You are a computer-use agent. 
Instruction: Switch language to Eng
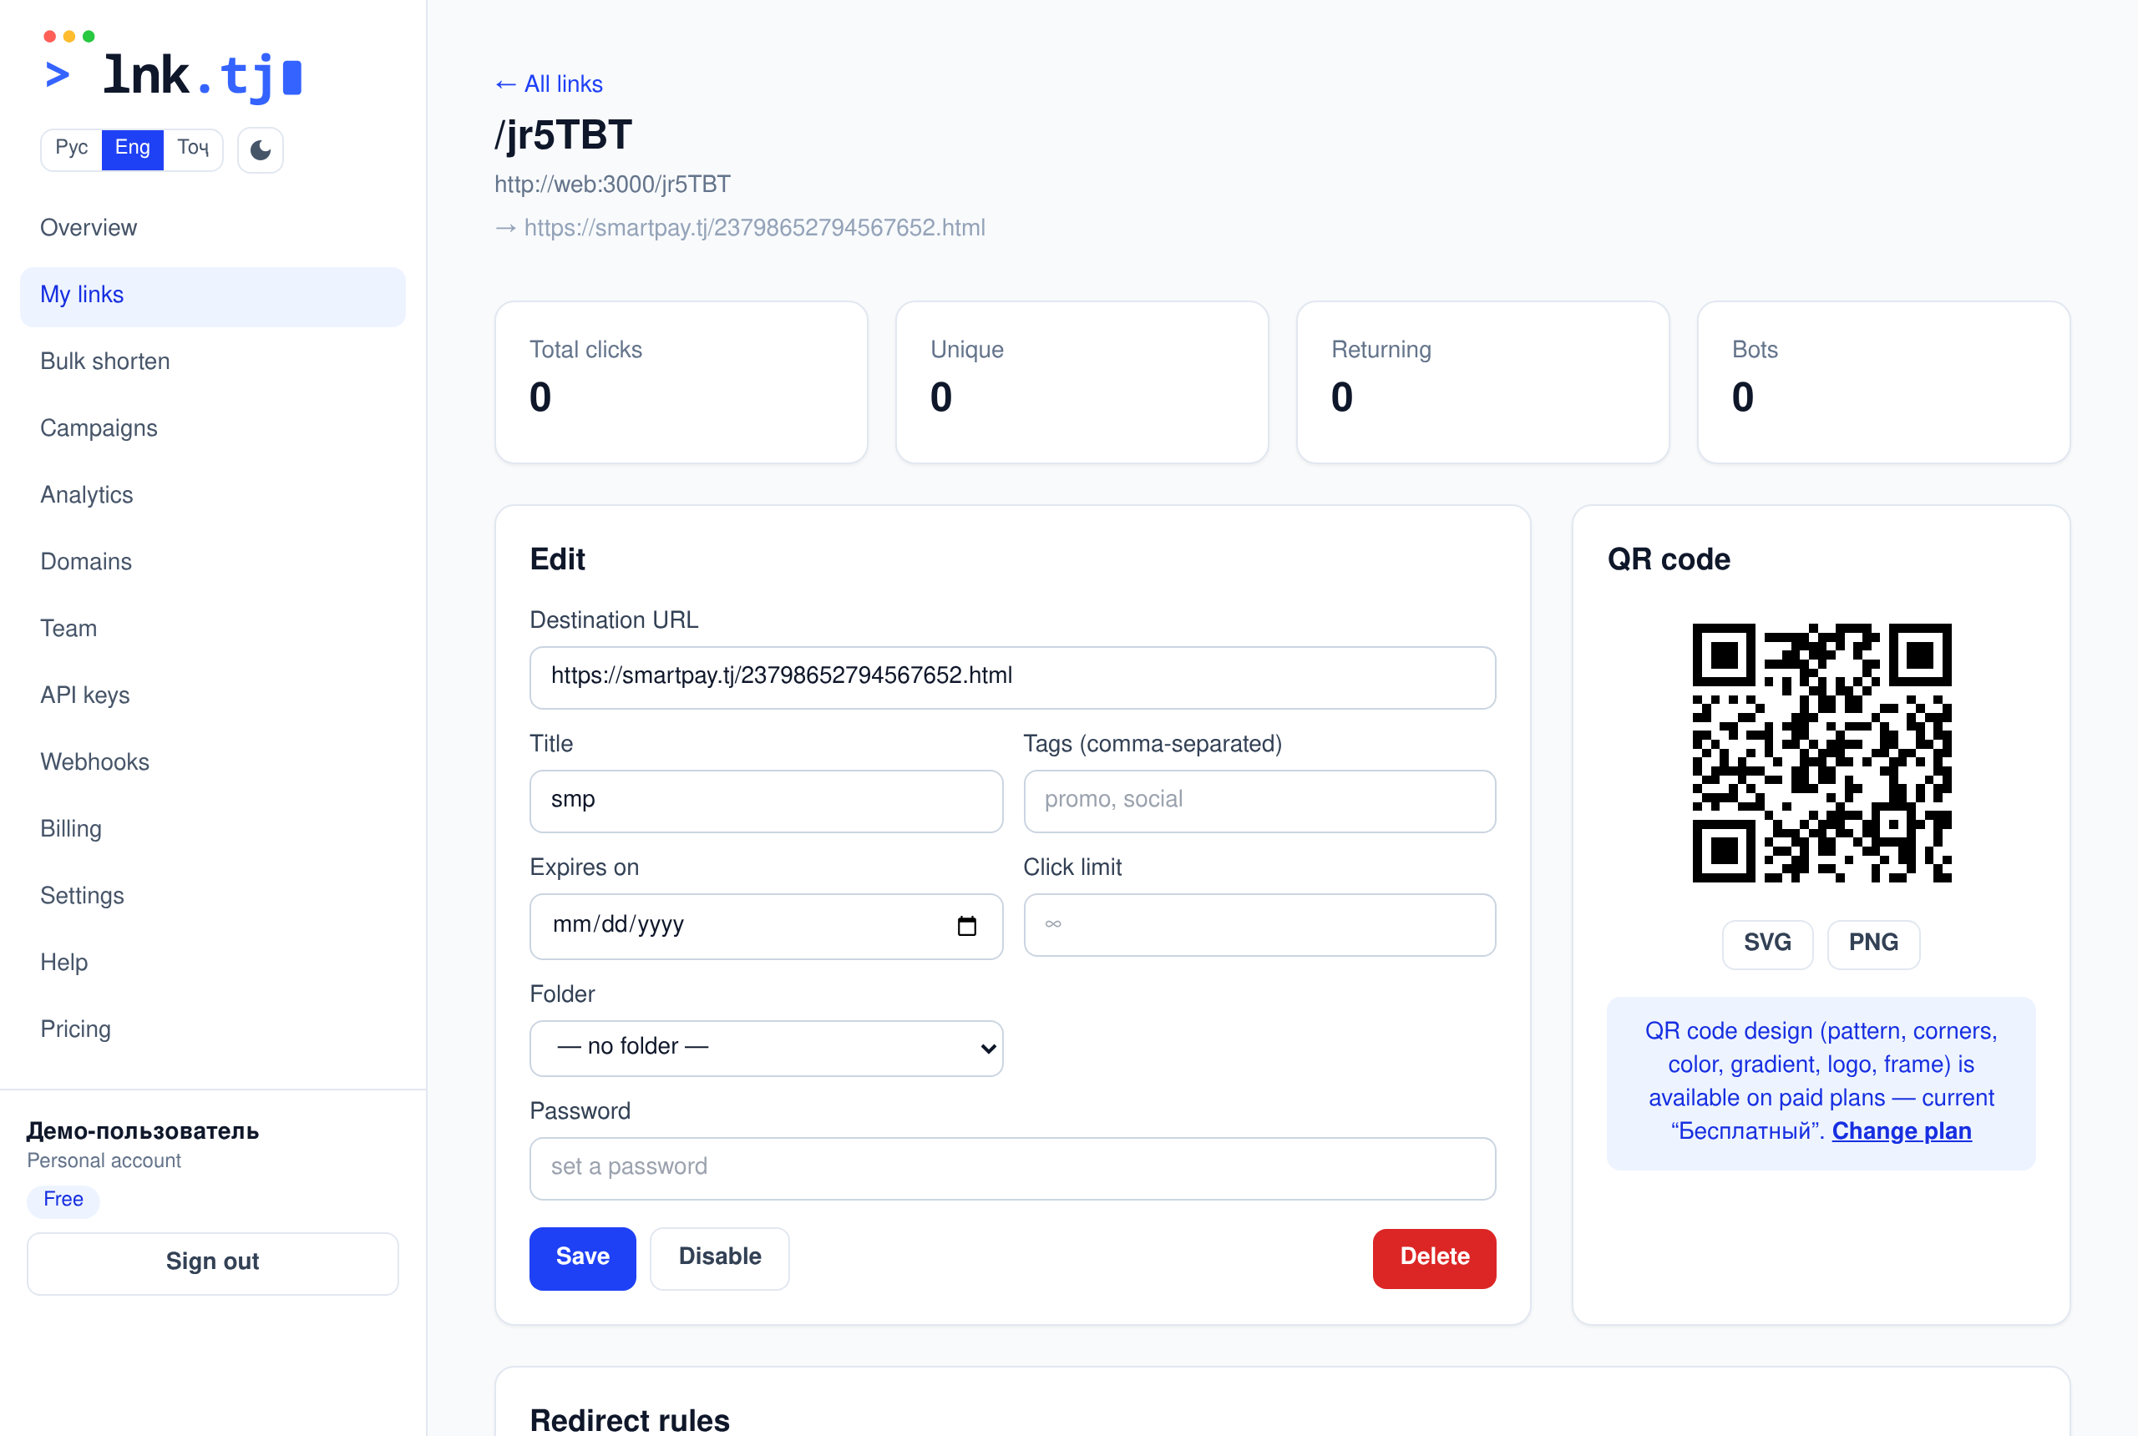(133, 149)
